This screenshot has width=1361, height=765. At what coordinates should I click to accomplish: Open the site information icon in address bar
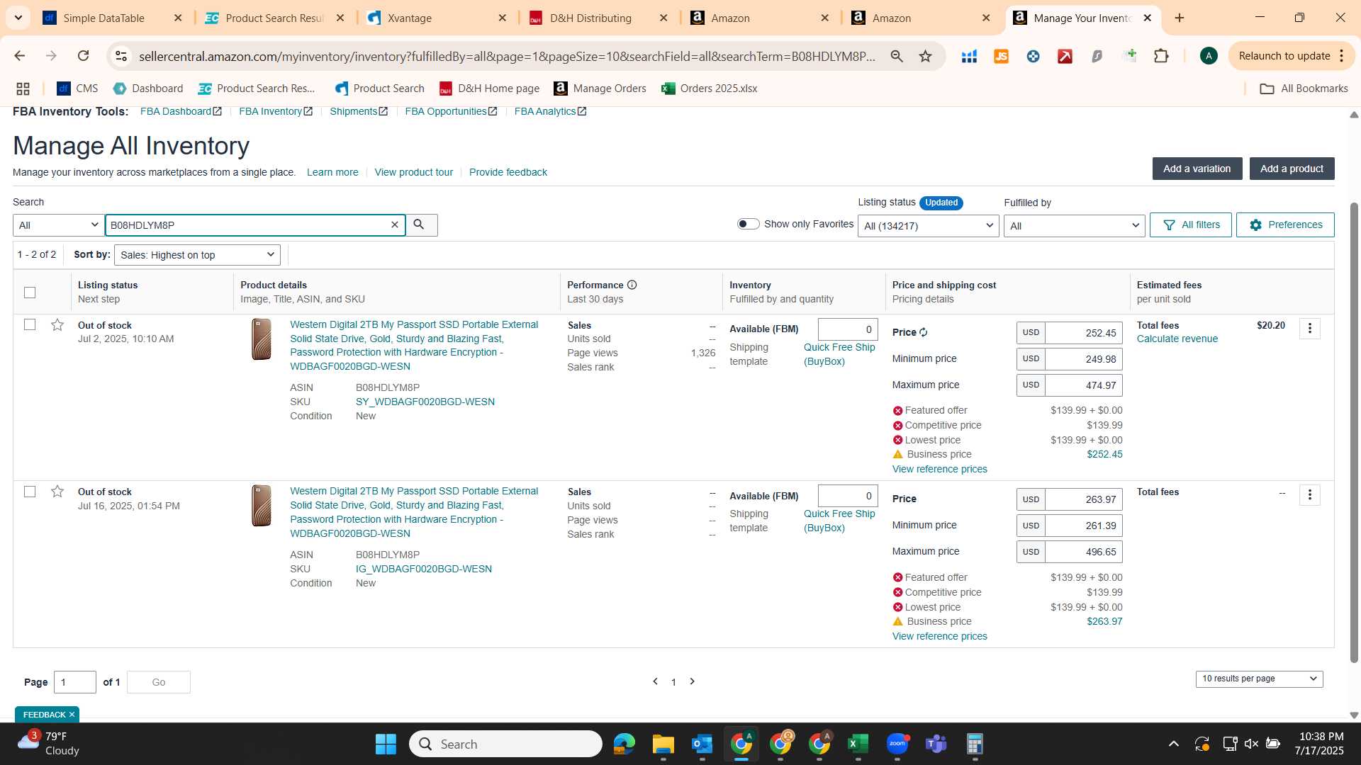[121, 56]
